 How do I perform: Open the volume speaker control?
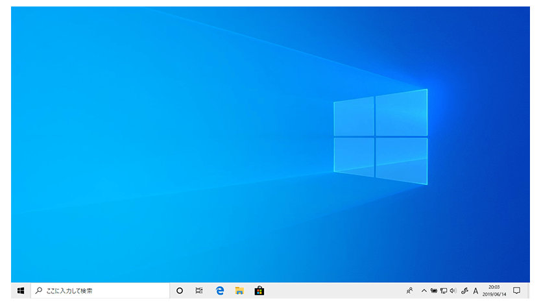click(x=453, y=291)
